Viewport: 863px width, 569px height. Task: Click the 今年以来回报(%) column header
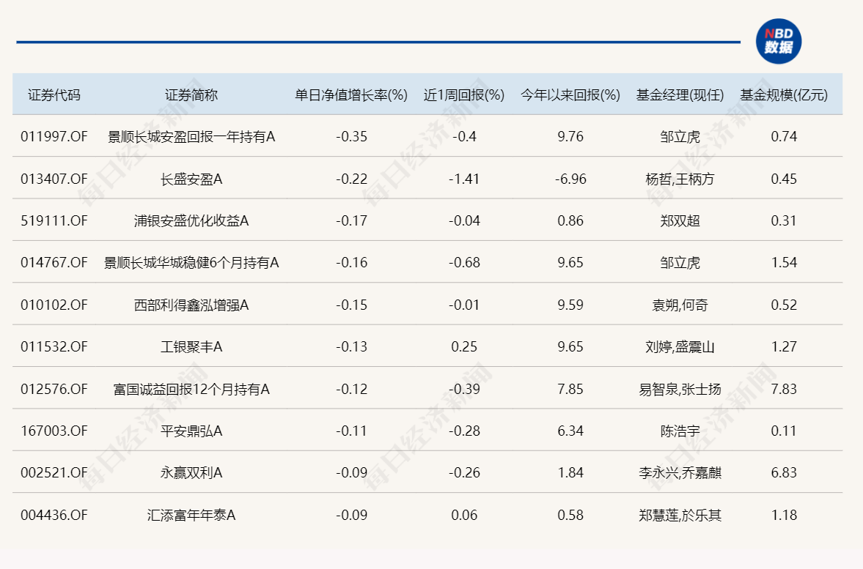[x=570, y=95]
